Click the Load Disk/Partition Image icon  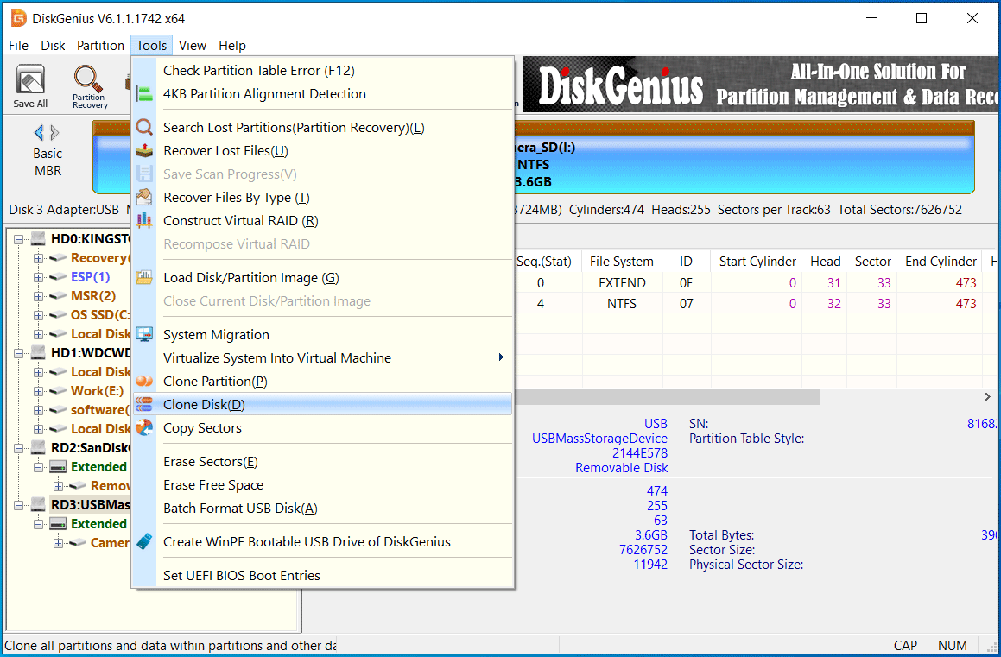(x=145, y=277)
